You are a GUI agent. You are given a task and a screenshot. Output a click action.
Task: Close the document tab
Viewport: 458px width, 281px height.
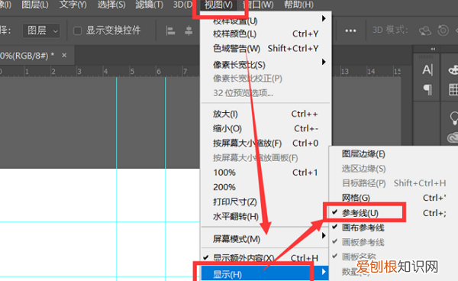click(64, 55)
